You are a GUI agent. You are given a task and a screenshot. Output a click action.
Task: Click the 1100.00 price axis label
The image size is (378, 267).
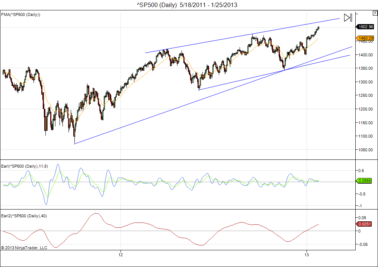(365, 136)
